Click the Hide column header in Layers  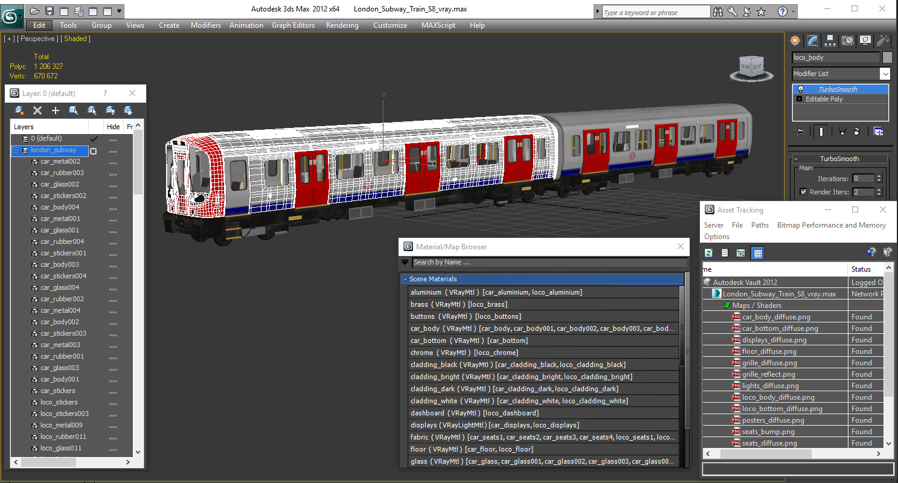click(113, 127)
